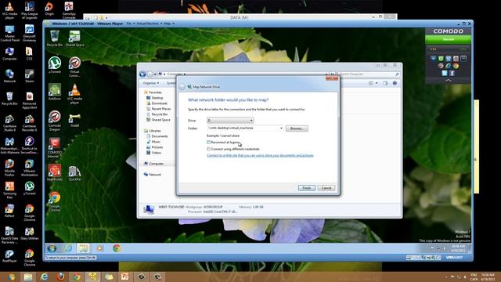
Task: Open QuickPar icon on VM desktop
Action: tap(74, 173)
